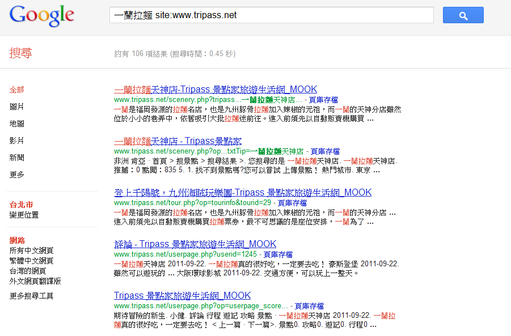Select the 全部 results category

tap(16, 90)
